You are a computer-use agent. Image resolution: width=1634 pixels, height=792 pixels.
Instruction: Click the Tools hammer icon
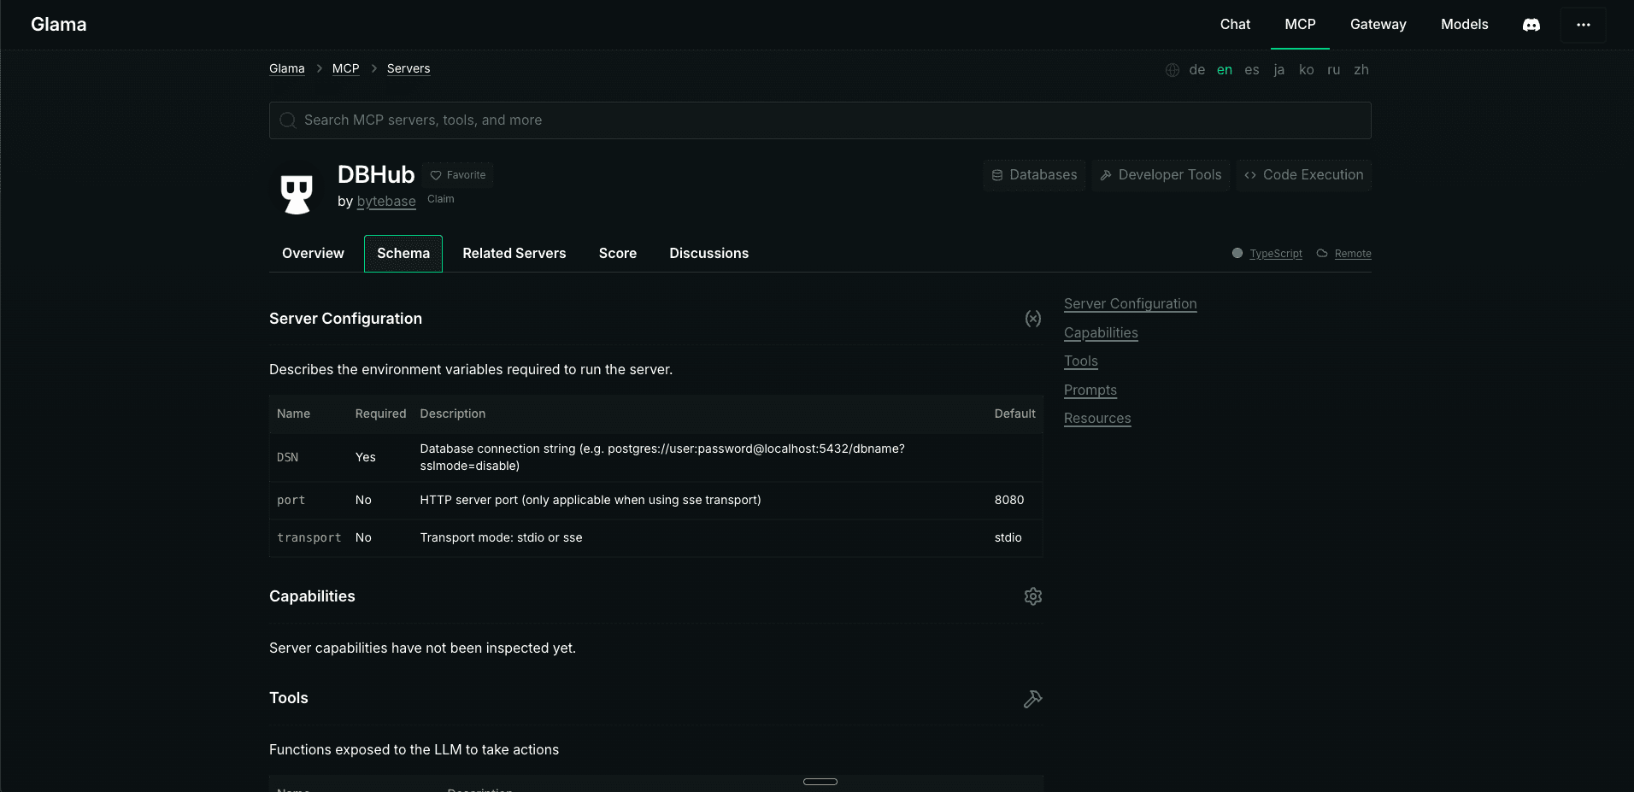pyautogui.click(x=1032, y=699)
